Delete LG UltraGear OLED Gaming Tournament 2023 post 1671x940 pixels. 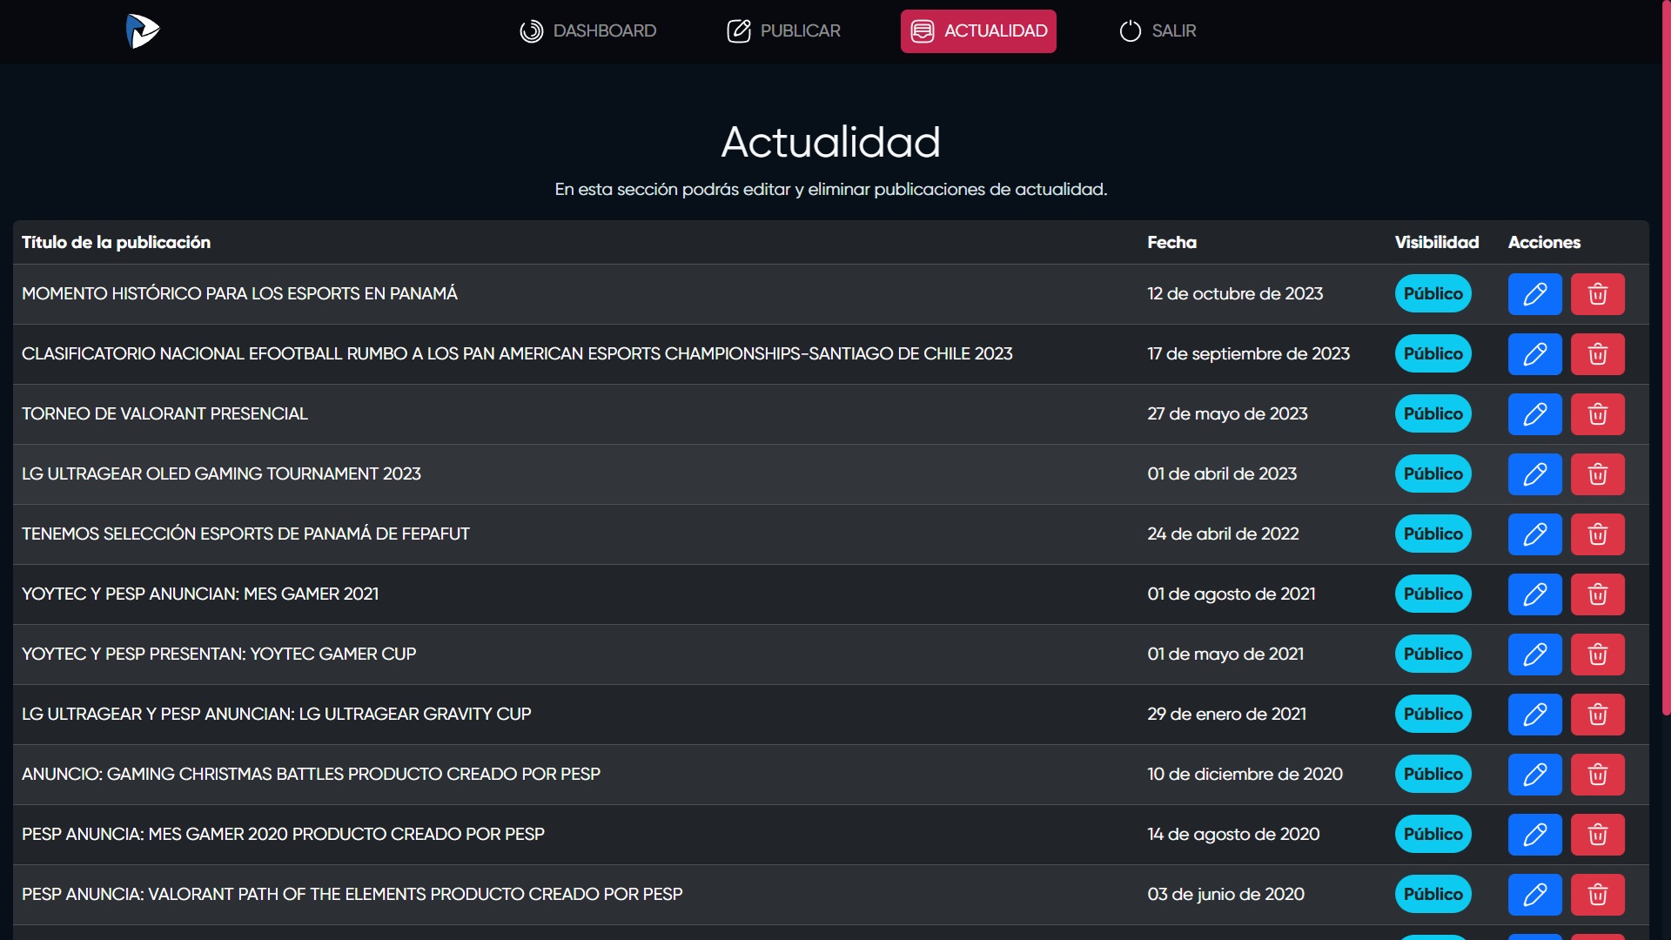(1598, 474)
